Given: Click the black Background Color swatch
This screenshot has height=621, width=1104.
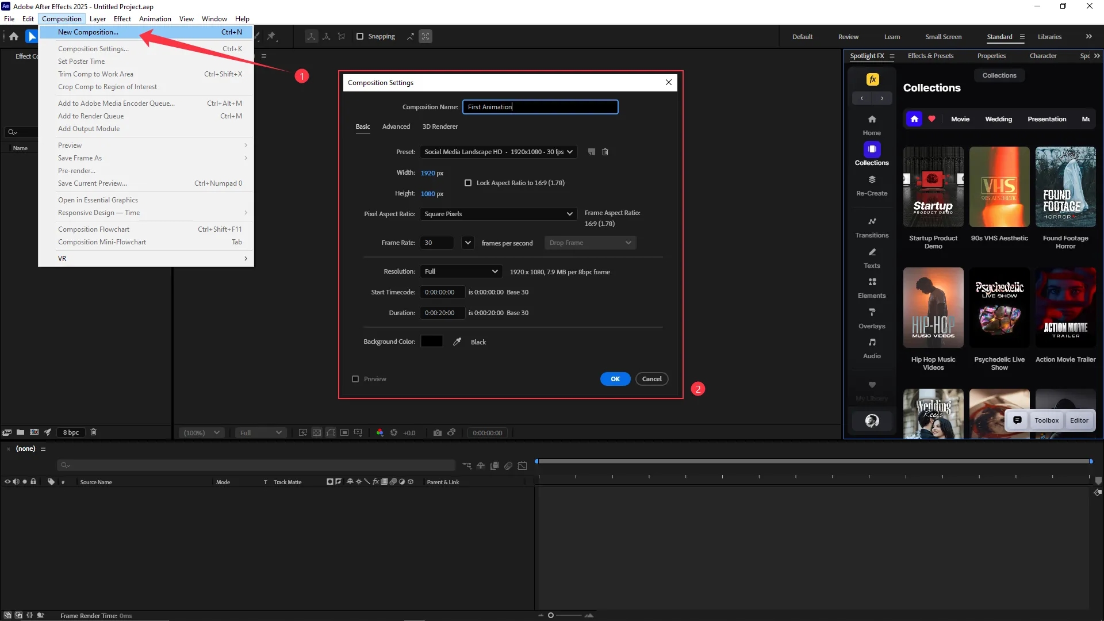Looking at the screenshot, I should (x=431, y=342).
